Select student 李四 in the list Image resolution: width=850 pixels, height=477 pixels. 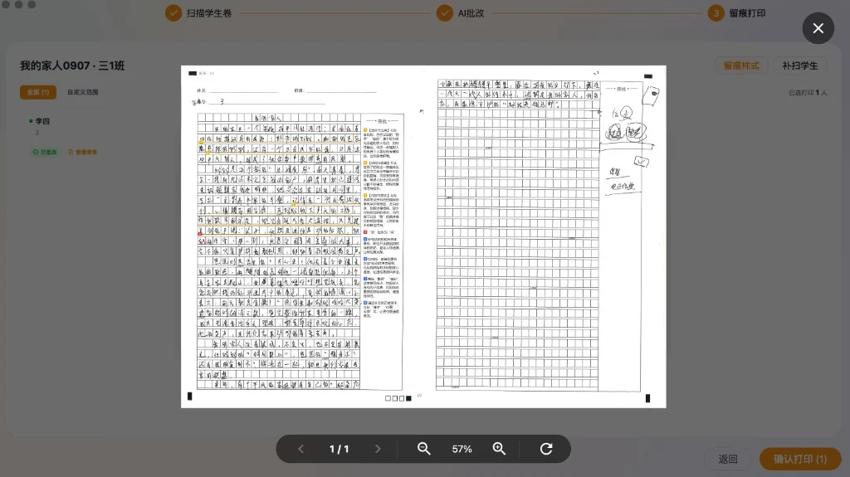42,121
